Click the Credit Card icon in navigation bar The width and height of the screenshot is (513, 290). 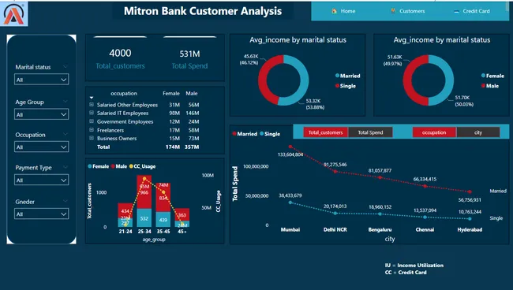click(x=456, y=12)
